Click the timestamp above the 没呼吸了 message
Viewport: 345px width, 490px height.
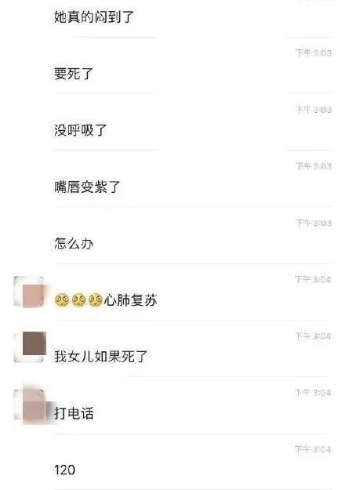pos(314,110)
